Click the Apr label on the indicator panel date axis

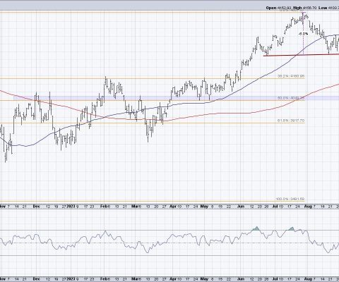[x=173, y=279]
